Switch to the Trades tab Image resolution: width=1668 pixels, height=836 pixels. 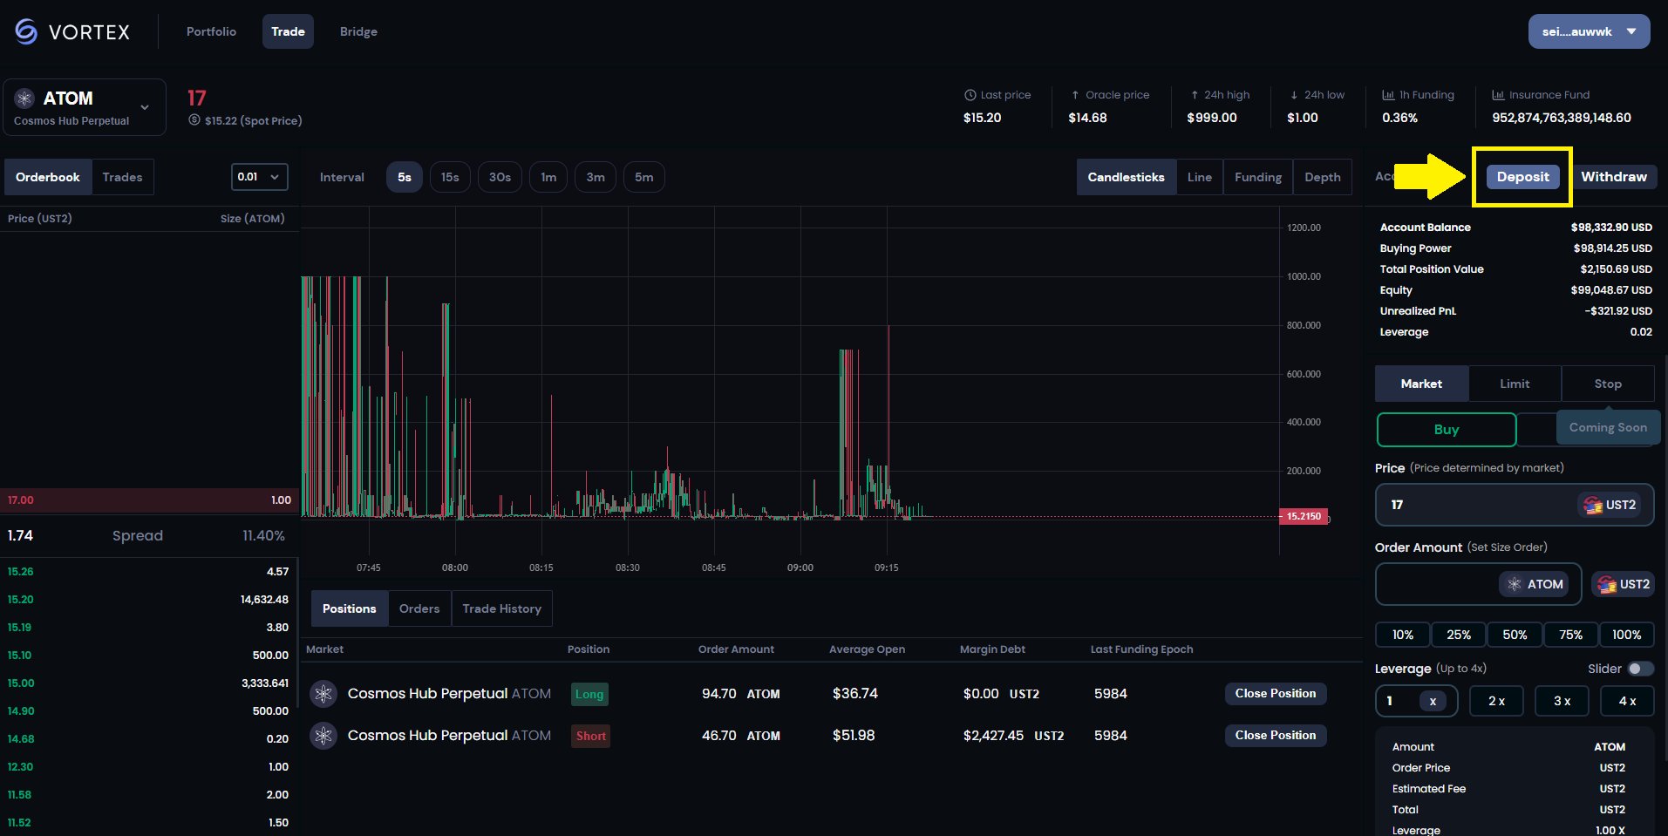click(122, 177)
